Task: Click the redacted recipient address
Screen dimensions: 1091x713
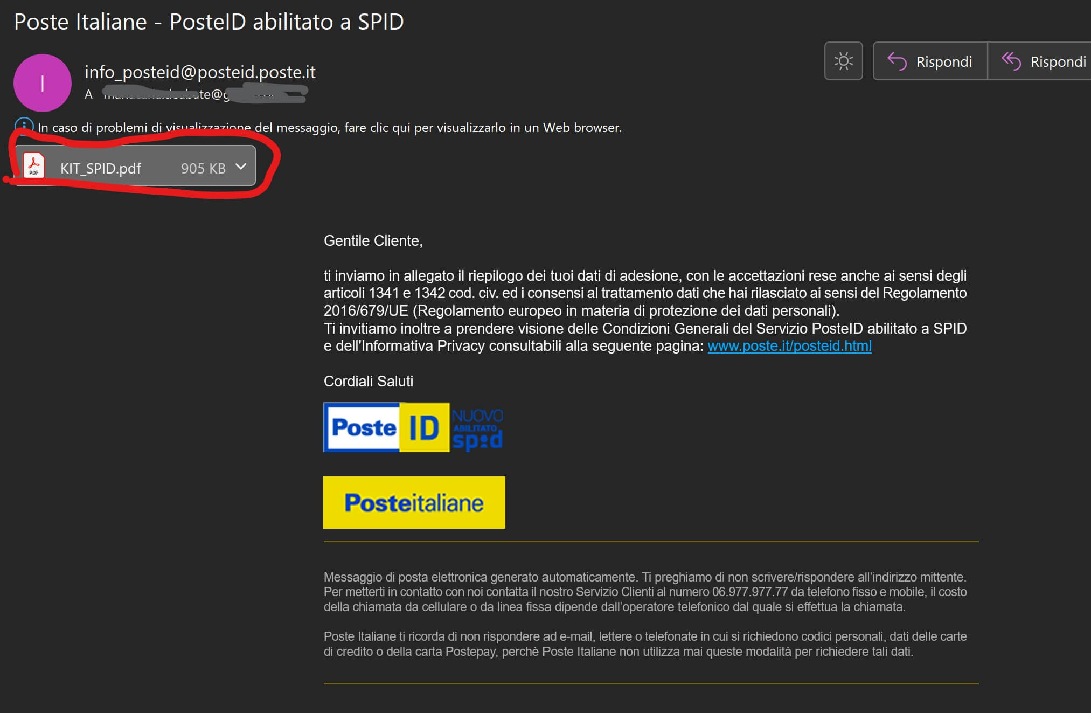Action: pyautogui.click(x=205, y=94)
